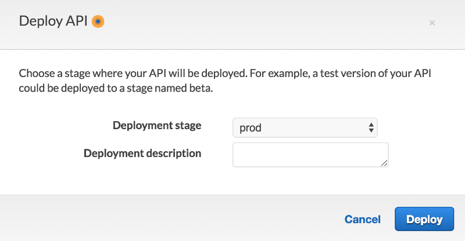Click the up-down arrows on the stage selector
Screen dimensions: 465x241
click(x=371, y=128)
